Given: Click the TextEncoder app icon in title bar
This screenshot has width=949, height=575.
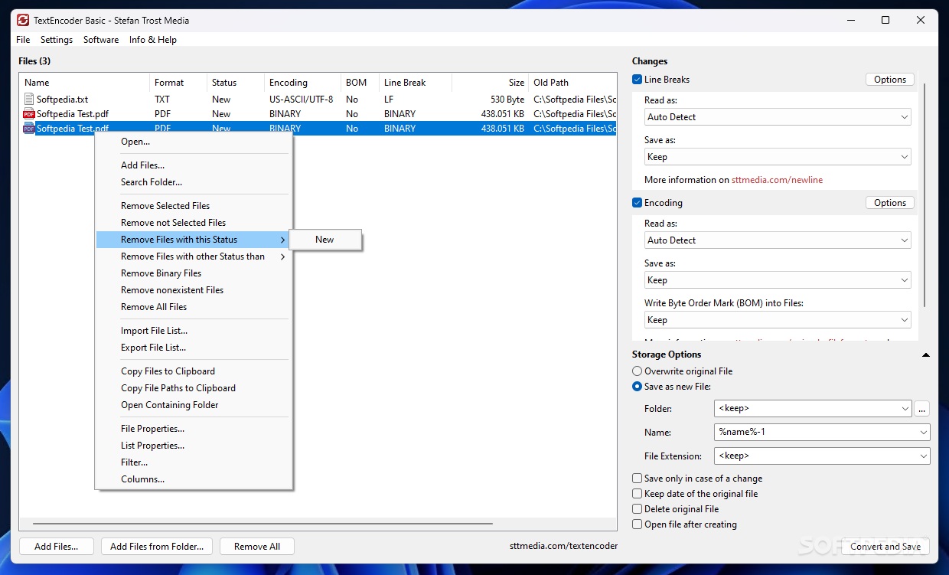Looking at the screenshot, I should click(x=23, y=21).
